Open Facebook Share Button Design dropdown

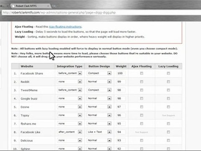click(x=99, y=73)
